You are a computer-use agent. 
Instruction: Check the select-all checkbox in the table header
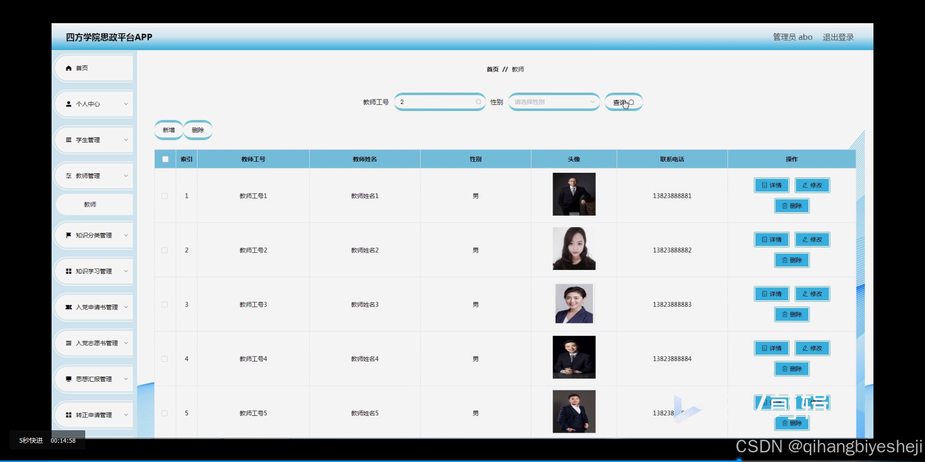click(165, 159)
